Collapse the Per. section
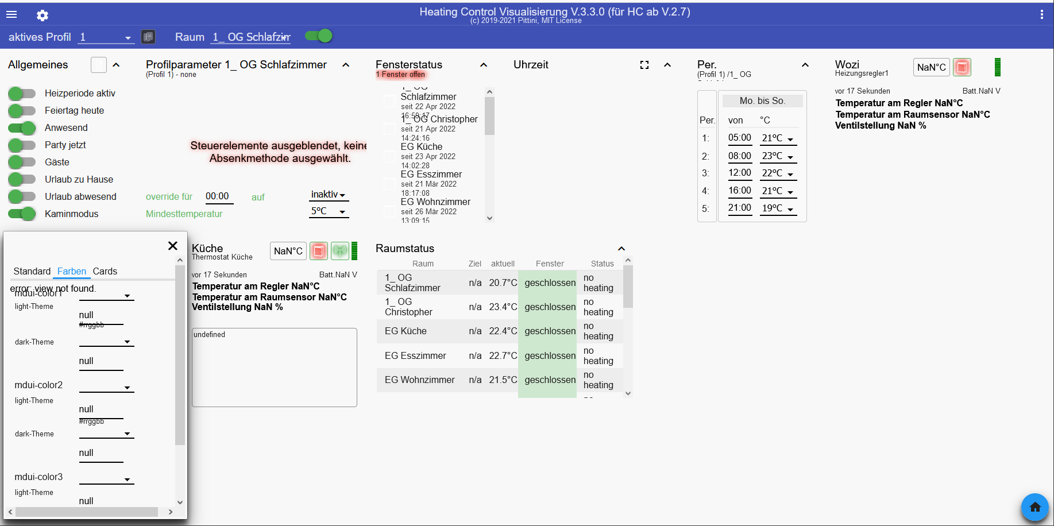 pyautogui.click(x=805, y=65)
